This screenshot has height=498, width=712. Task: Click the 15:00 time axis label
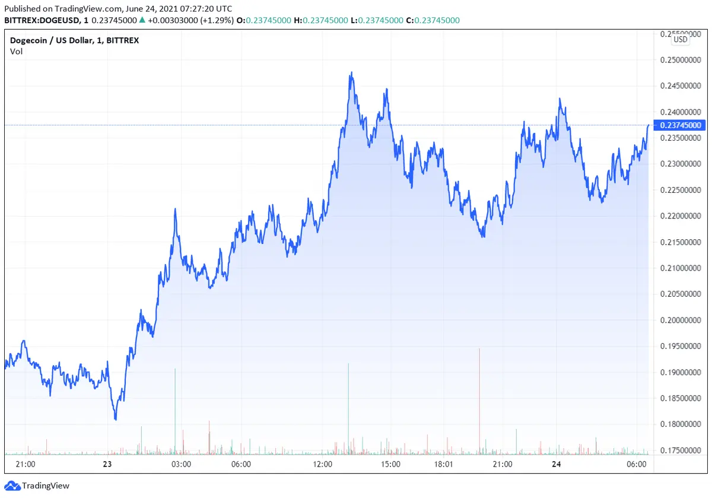click(391, 464)
